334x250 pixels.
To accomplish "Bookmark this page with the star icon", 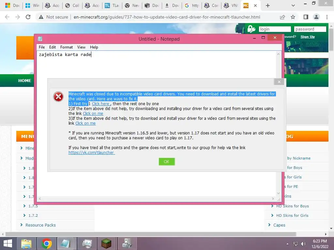I will tap(293, 17).
